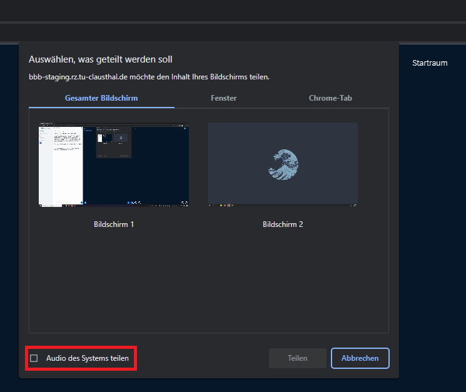Switch to the Fenster tab
Image resolution: width=466 pixels, height=392 pixels.
pos(223,98)
